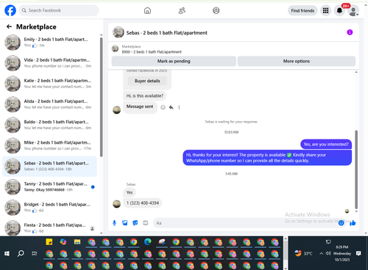Expand the account profile menu
Image resolution: width=368 pixels, height=270 pixels.
click(x=353, y=11)
